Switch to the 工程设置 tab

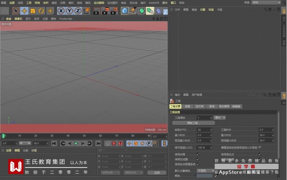point(175,106)
